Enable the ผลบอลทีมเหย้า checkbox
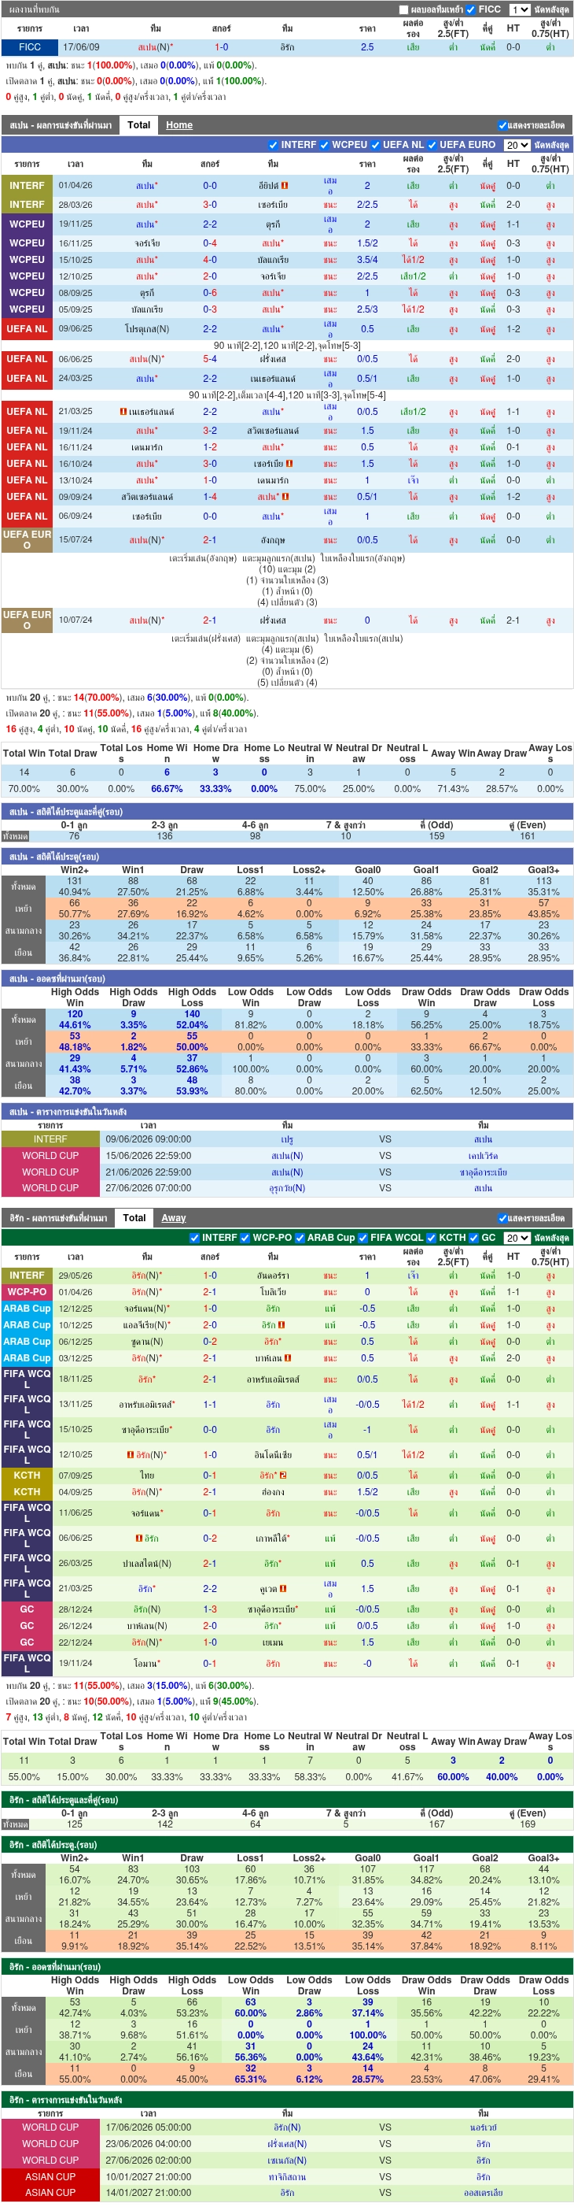This screenshot has height=2207, width=574. point(404,9)
